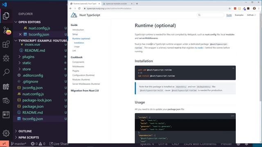
Task: Open Setup in docs sidebar
Action: (x=75, y=34)
